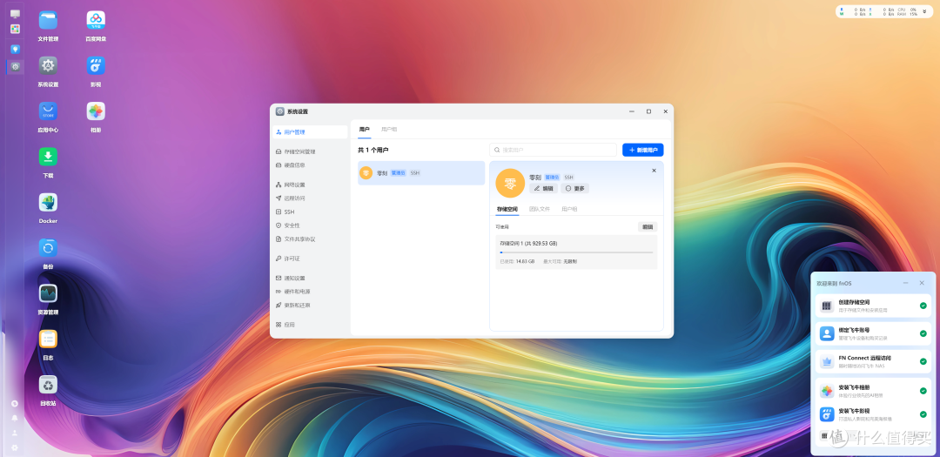Switch to the 用户组 detail tab
This screenshot has height=457, width=940.
tap(569, 209)
